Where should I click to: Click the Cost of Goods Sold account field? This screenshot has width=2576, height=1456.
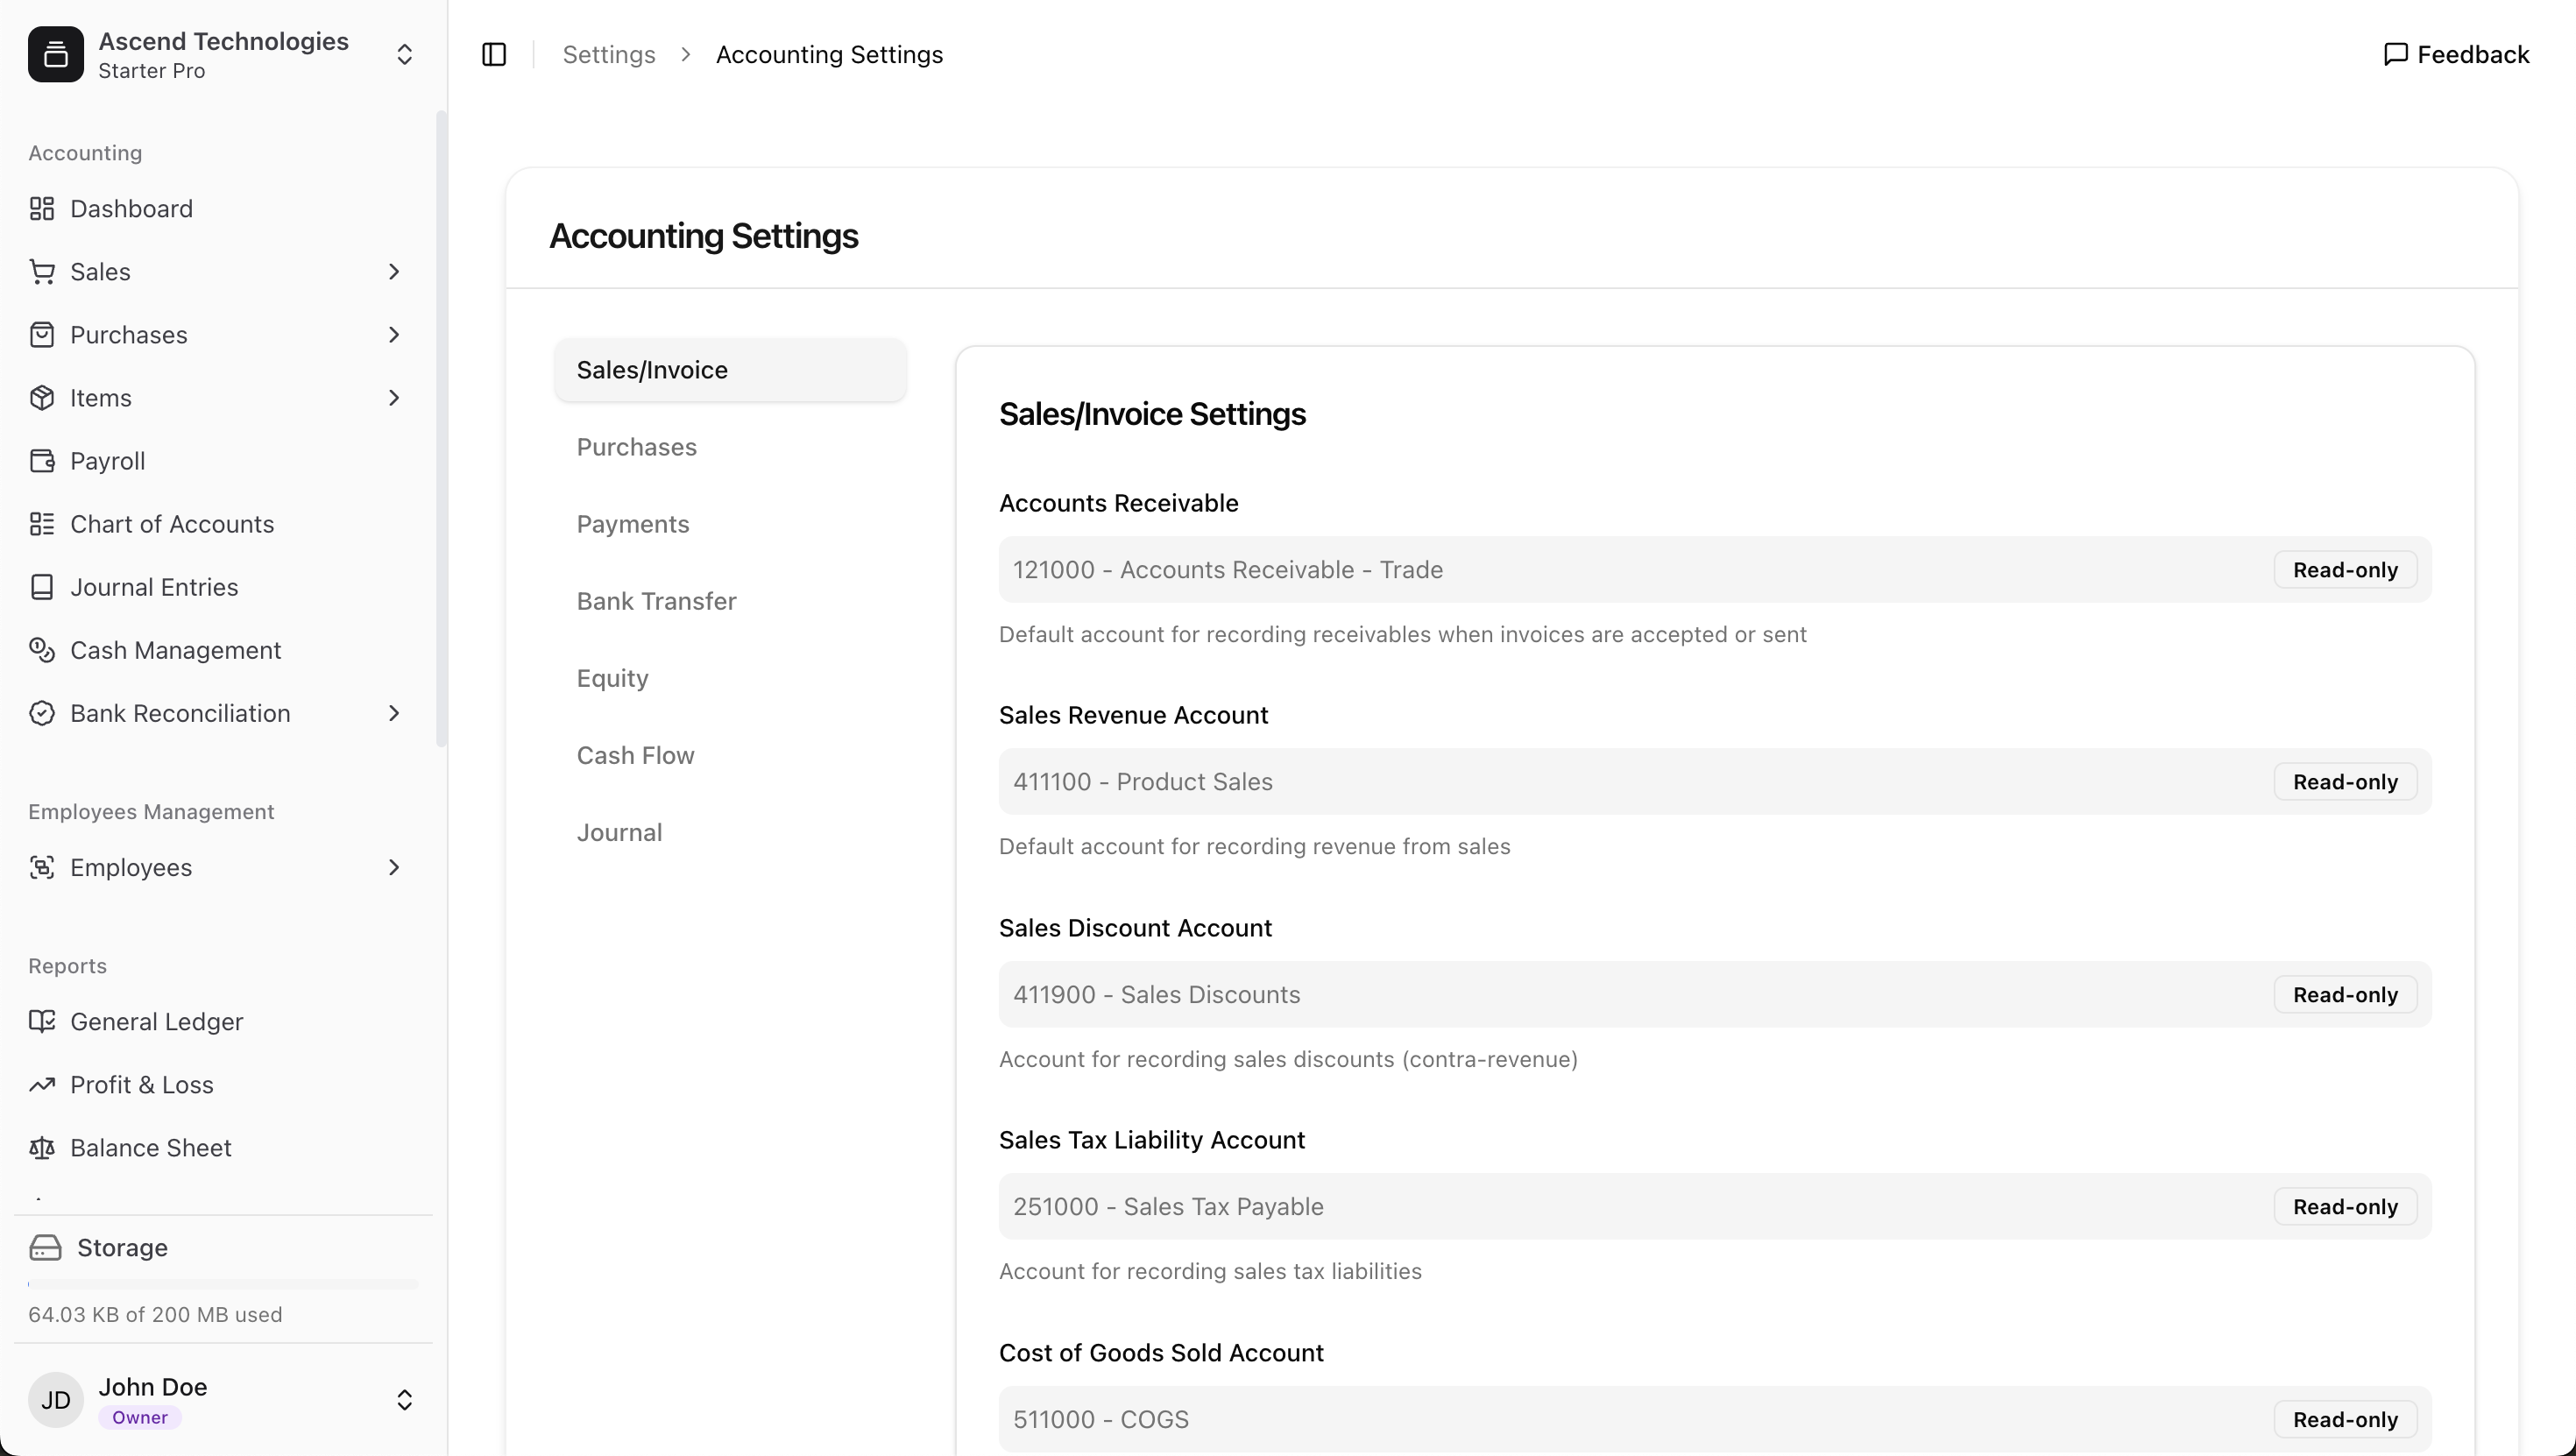[x=1714, y=1418]
